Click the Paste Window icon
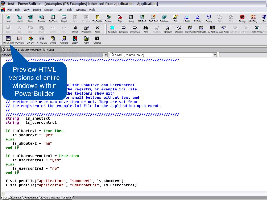Viewport: 267px width, 200px height. pos(257,29)
